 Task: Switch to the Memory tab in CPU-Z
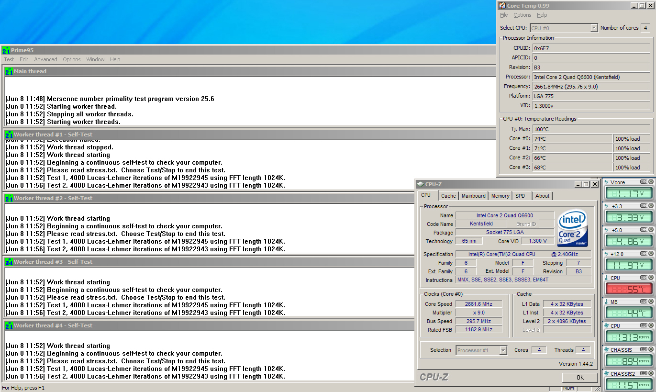click(500, 196)
